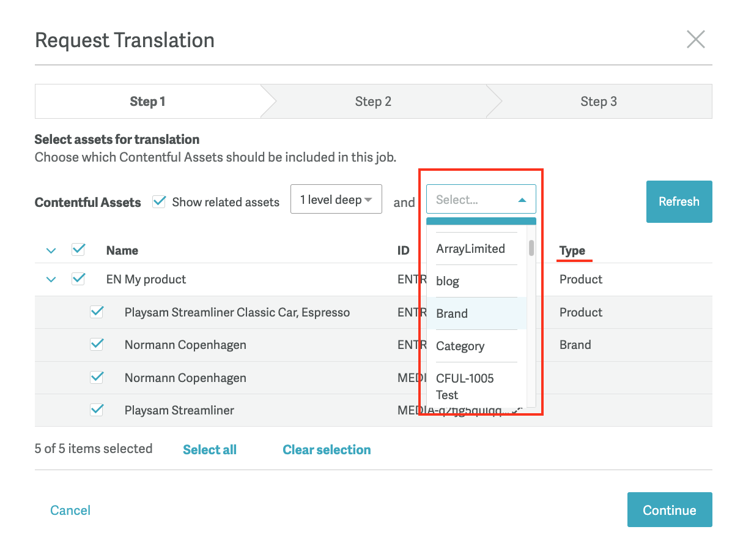Screen dimensions: 743x543
Task: Choose blog from the dropdown list
Action: pos(476,281)
